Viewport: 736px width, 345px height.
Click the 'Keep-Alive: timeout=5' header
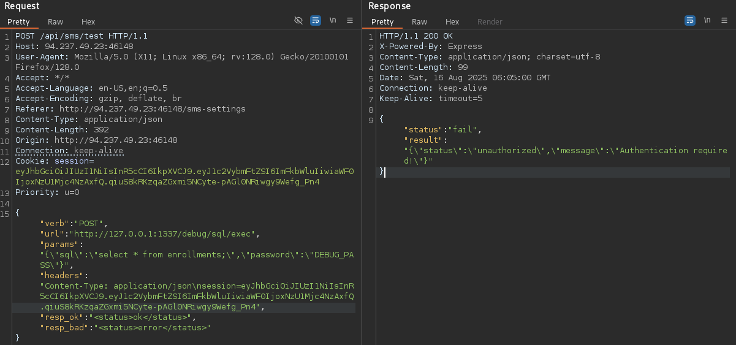(x=431, y=99)
